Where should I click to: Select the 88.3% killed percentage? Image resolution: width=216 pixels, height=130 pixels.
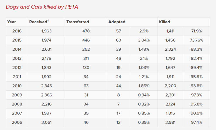click(197, 49)
